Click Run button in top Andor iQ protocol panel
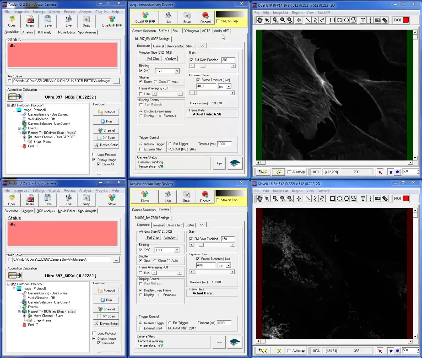This screenshot has width=422, height=358. coord(106,121)
